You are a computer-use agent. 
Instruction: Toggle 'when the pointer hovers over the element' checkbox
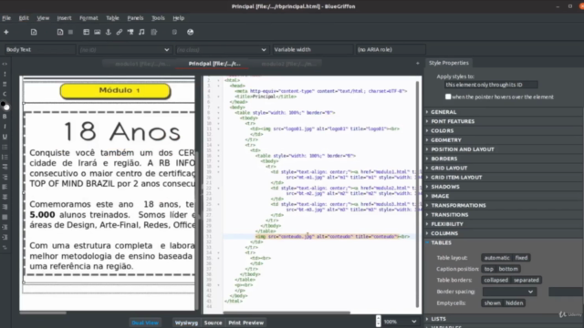(448, 97)
